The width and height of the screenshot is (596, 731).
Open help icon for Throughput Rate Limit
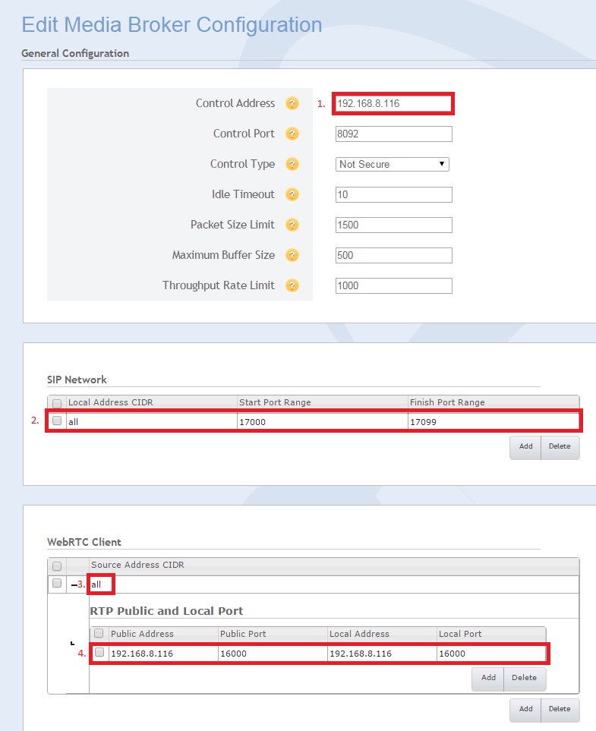point(292,285)
